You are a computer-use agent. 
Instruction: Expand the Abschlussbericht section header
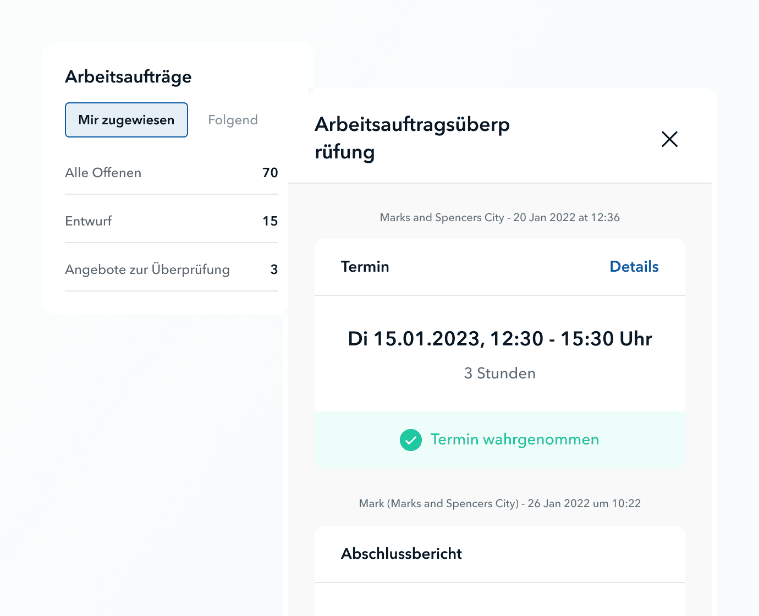[402, 554]
